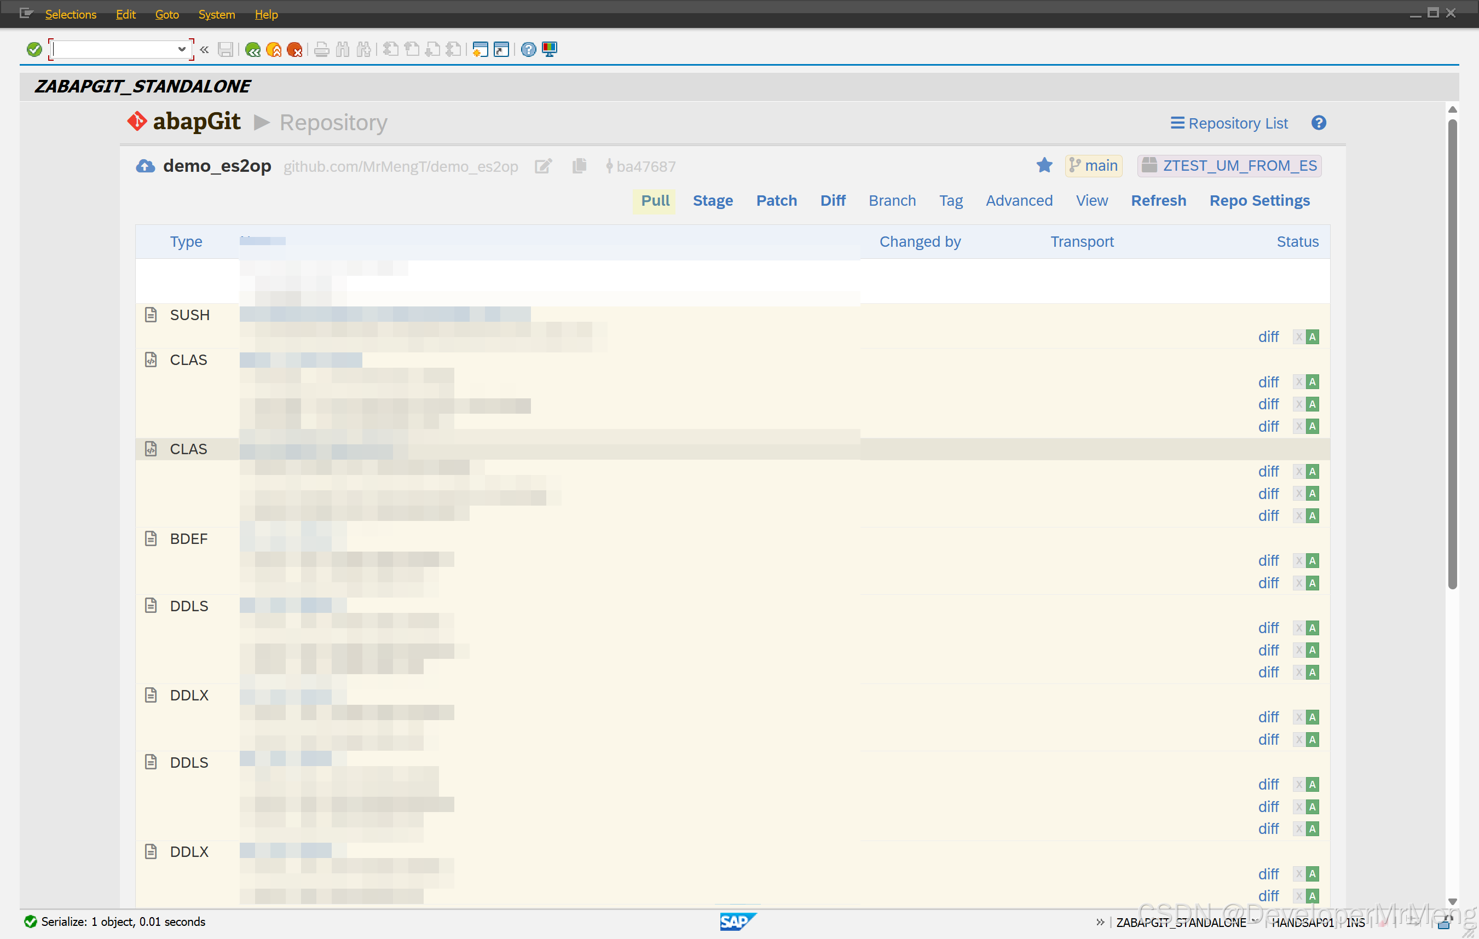Open the System menu
The height and width of the screenshot is (939, 1479).
pos(216,14)
